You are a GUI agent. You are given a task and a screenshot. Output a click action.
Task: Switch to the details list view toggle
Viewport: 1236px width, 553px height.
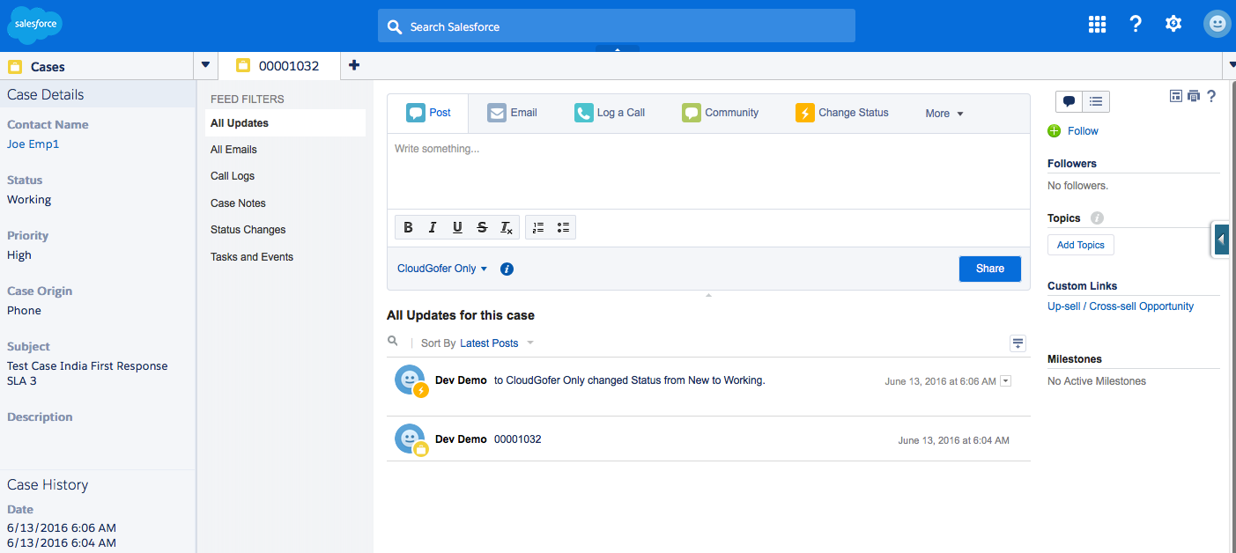tap(1096, 101)
